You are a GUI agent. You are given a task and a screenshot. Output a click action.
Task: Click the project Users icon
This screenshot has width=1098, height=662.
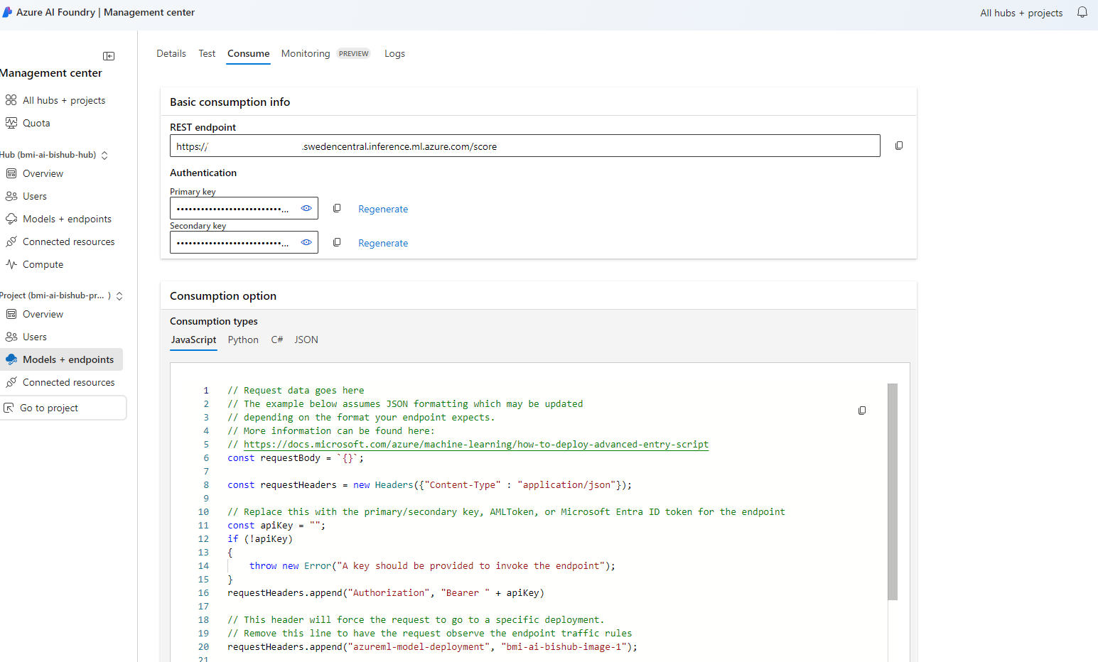(x=11, y=337)
